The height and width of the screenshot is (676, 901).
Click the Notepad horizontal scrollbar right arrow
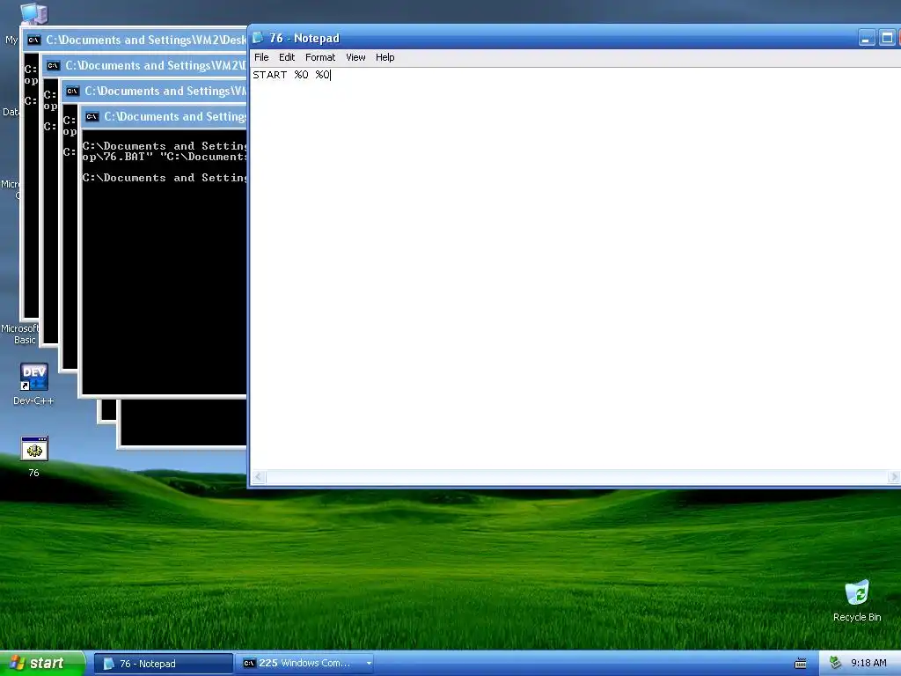point(894,477)
